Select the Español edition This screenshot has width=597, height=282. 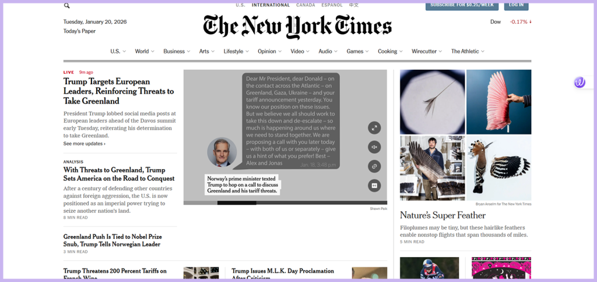[x=332, y=5]
